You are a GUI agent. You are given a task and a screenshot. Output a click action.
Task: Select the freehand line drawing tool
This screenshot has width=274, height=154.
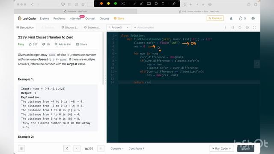(x=135, y=3)
